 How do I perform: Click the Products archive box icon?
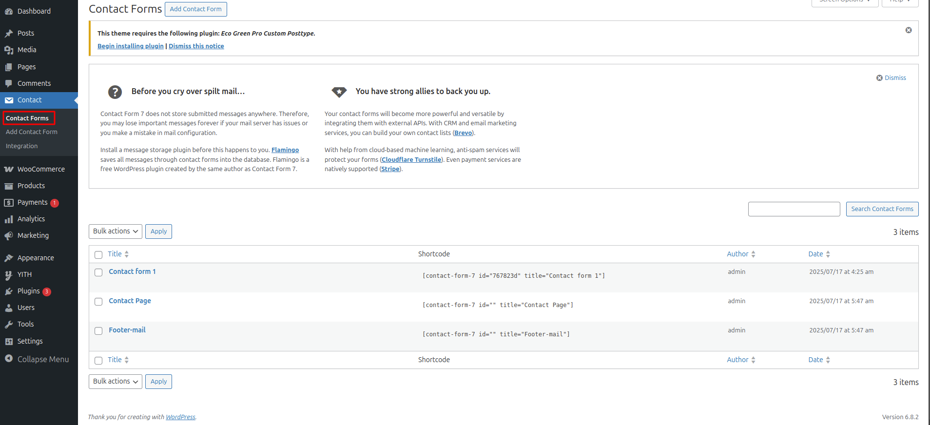9,186
